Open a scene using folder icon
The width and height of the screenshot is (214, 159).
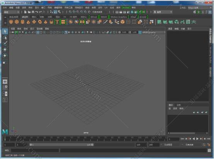click(x=29, y=12)
